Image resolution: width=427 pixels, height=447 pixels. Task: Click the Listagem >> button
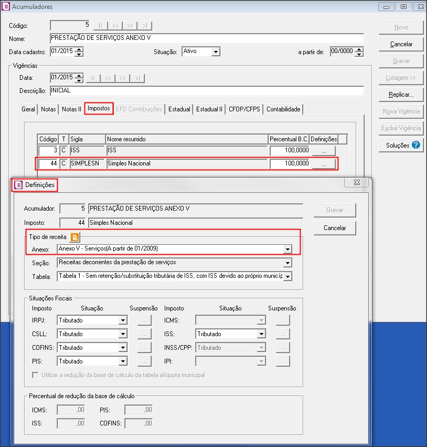401,78
